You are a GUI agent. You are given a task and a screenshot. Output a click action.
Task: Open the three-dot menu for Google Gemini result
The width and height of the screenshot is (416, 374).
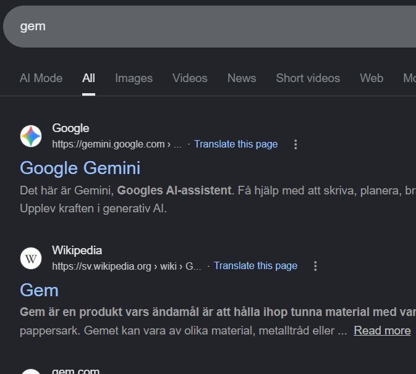[295, 144]
